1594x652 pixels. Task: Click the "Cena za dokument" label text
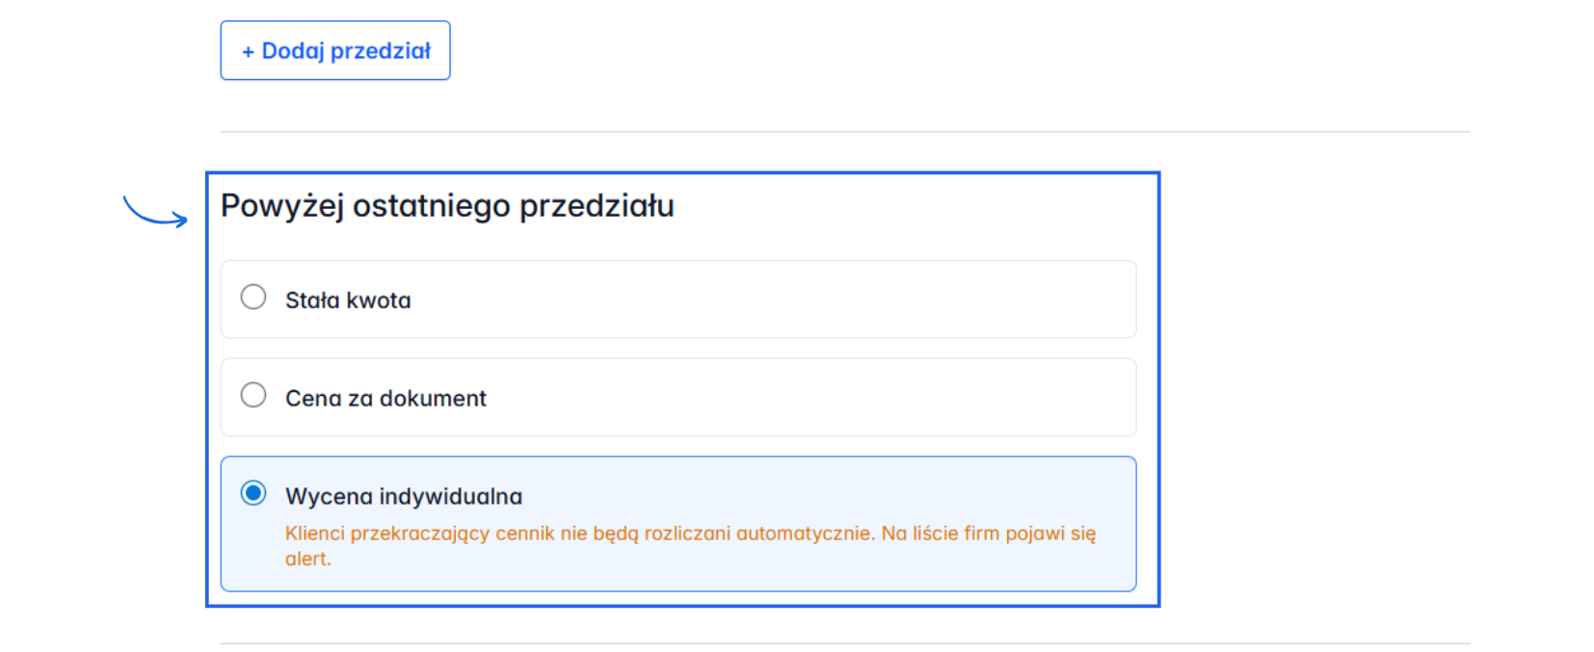(x=385, y=398)
